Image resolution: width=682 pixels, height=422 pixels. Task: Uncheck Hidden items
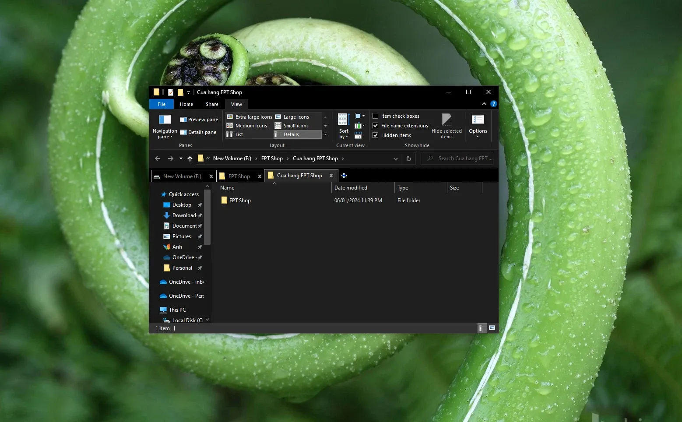click(x=375, y=135)
